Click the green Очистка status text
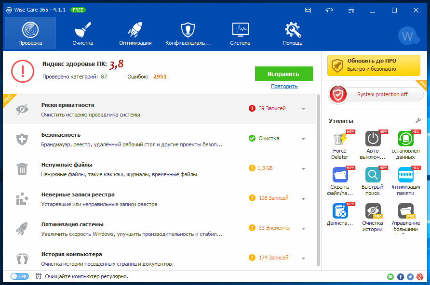 click(x=269, y=138)
